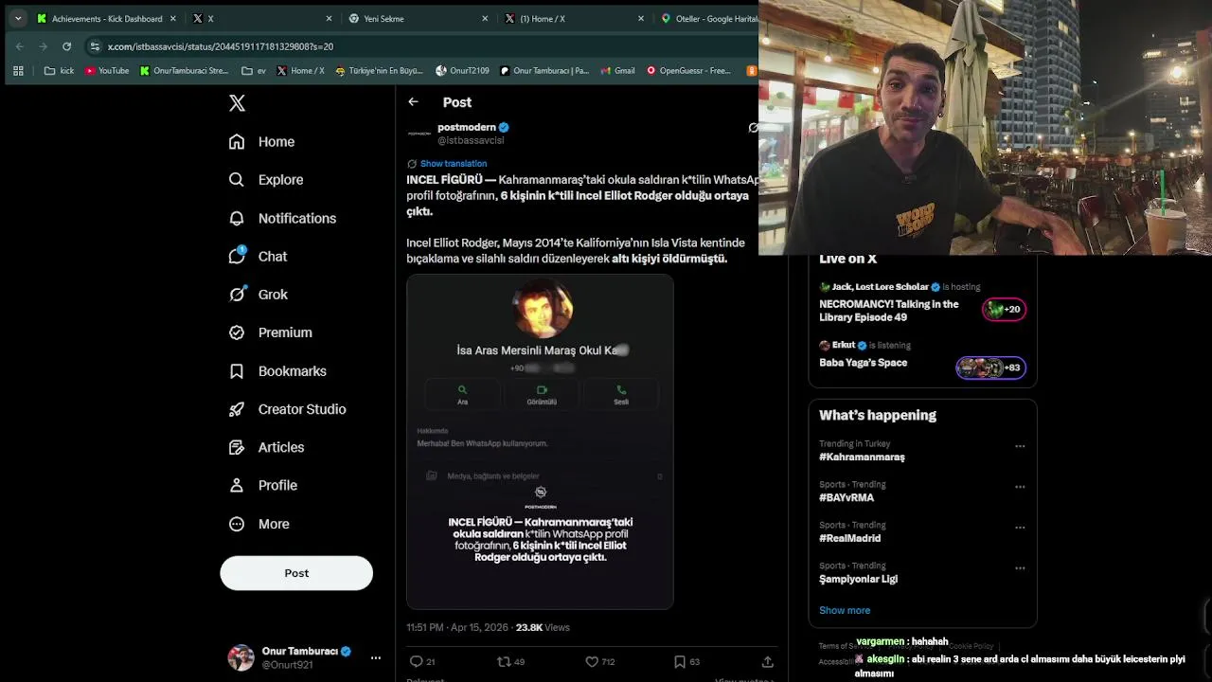Viewport: 1212px width, 682px height.
Task: Open the kick bookmarks folder
Action: 59,70
